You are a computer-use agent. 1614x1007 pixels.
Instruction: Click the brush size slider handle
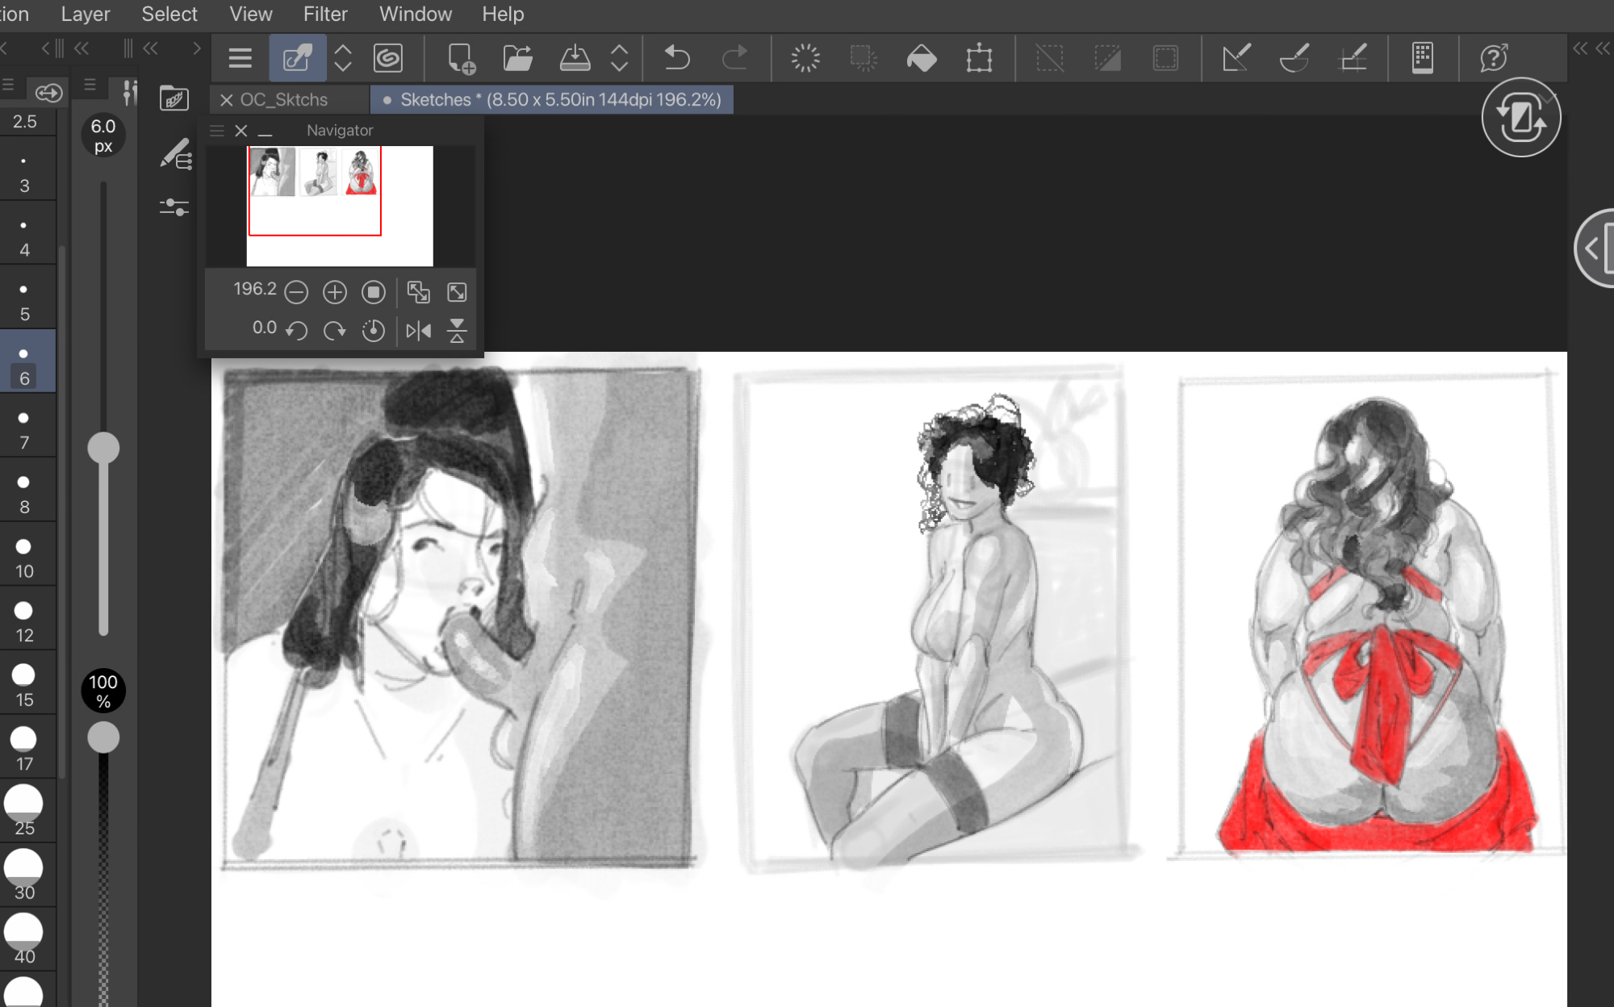(103, 448)
